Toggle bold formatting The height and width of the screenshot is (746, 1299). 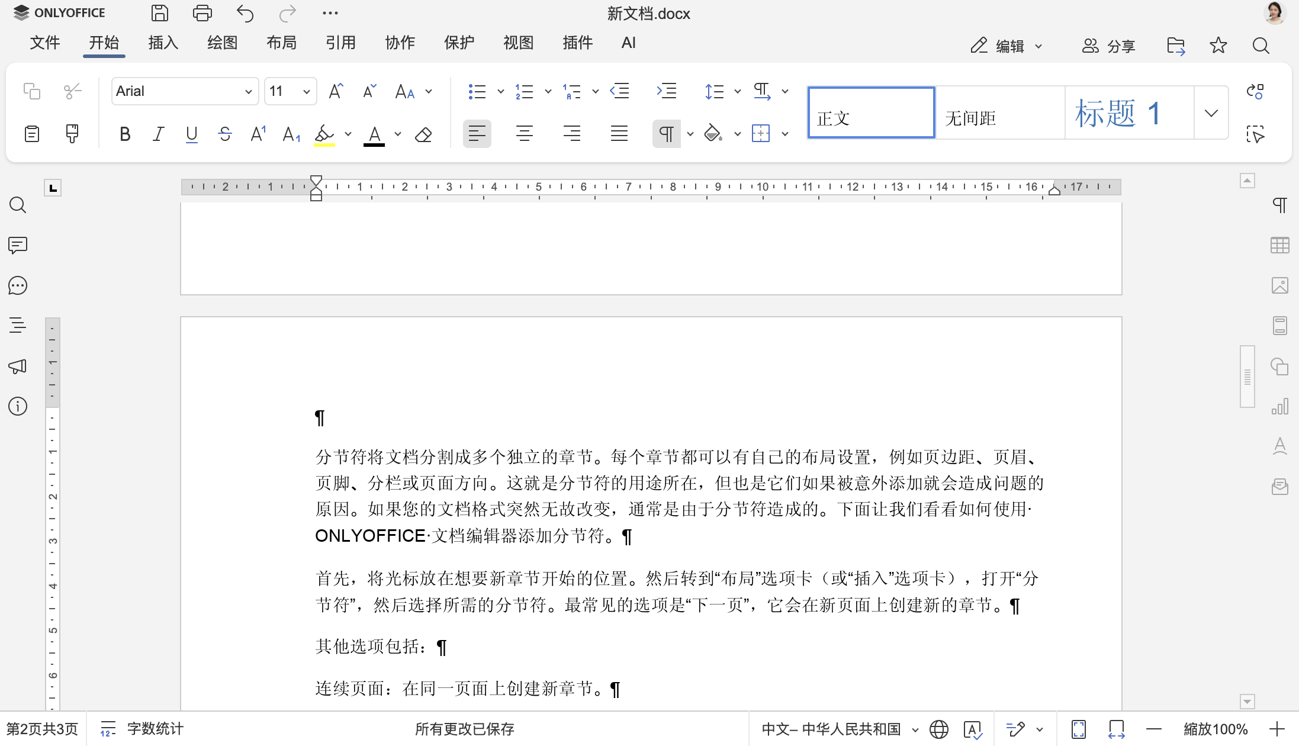coord(124,134)
